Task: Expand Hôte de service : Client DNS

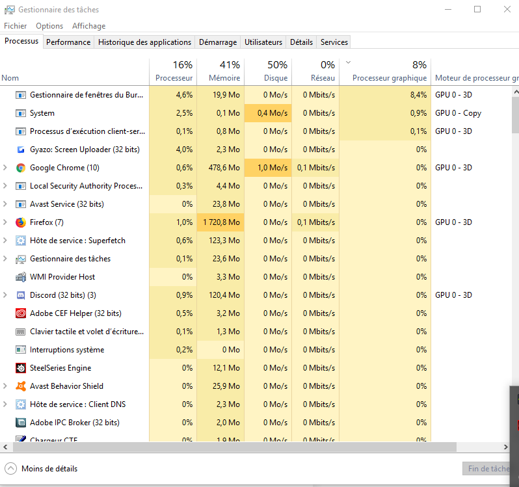Action: 5,404
